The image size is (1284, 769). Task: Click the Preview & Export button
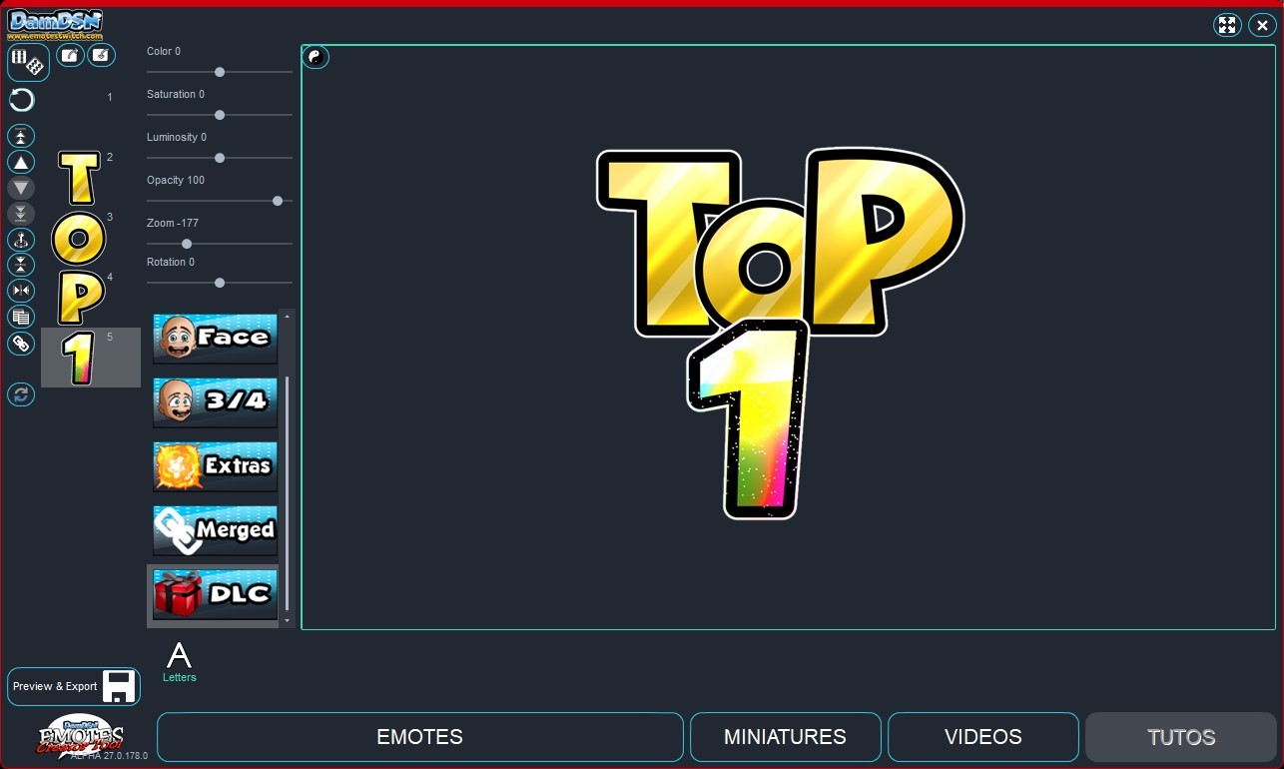[x=73, y=686]
